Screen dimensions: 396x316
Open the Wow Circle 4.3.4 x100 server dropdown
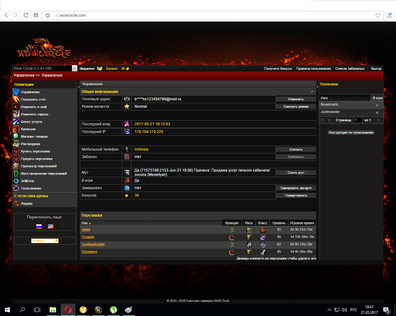click(x=74, y=69)
